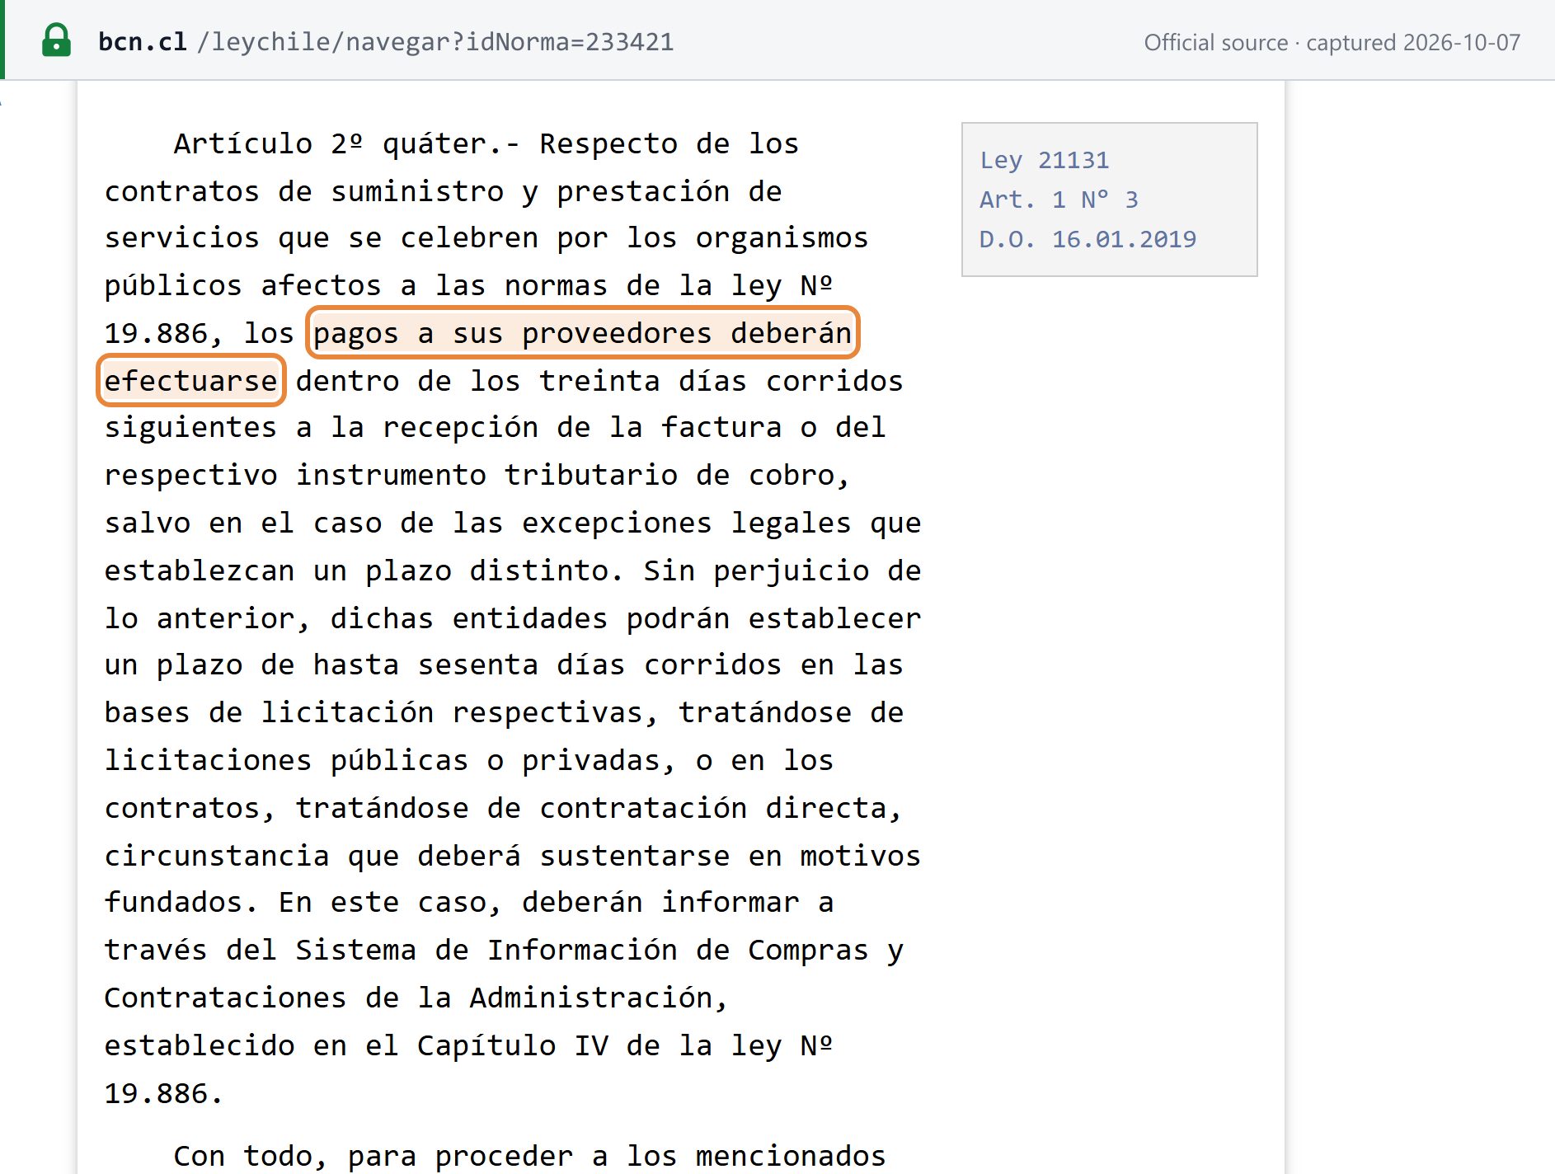The height and width of the screenshot is (1174, 1555).
Task: Click the text 'contratos de suministro y prestación'
Action: [417, 192]
